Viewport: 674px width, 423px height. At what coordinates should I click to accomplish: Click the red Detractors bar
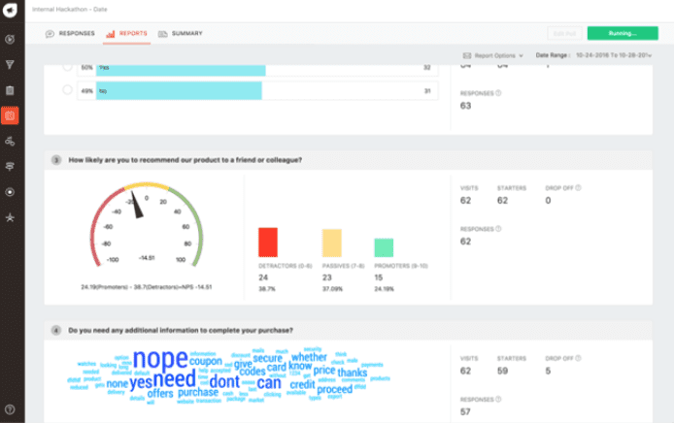[x=268, y=243]
